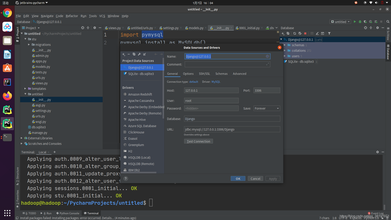Show applications grid in the dock
Image resolution: width=391 pixels, height=220 pixels.
pos(7,213)
